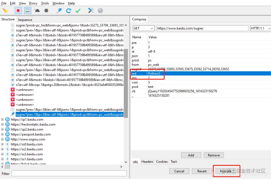Open the Window menu

click(x=58, y=3)
